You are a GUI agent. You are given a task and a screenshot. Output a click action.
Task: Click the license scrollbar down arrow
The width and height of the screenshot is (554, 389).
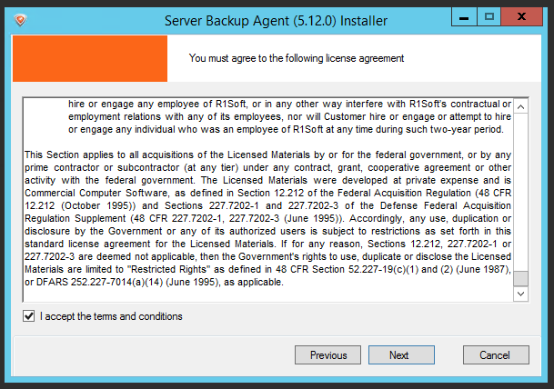520,294
